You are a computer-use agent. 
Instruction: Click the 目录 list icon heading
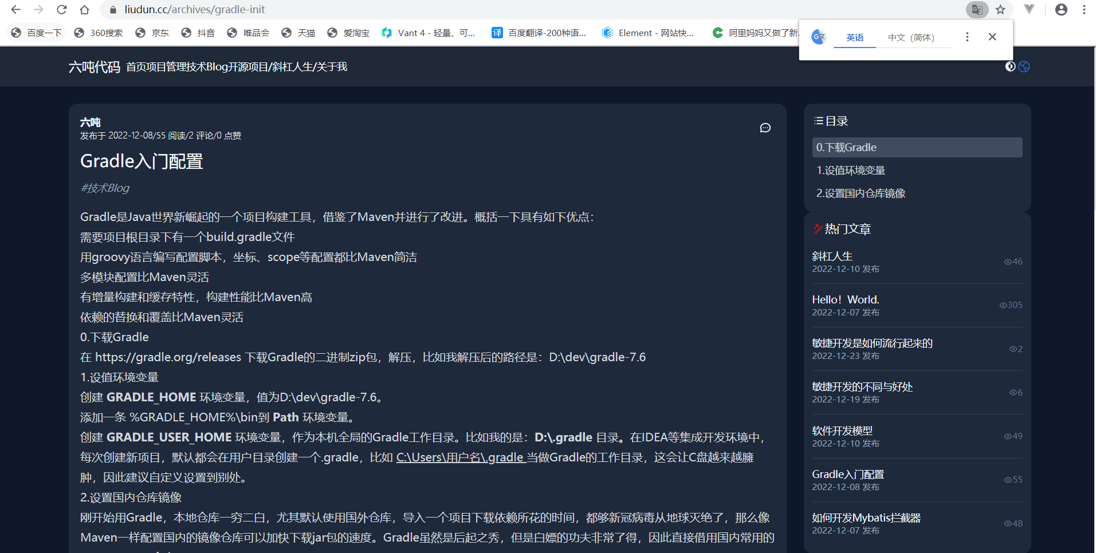(x=818, y=121)
